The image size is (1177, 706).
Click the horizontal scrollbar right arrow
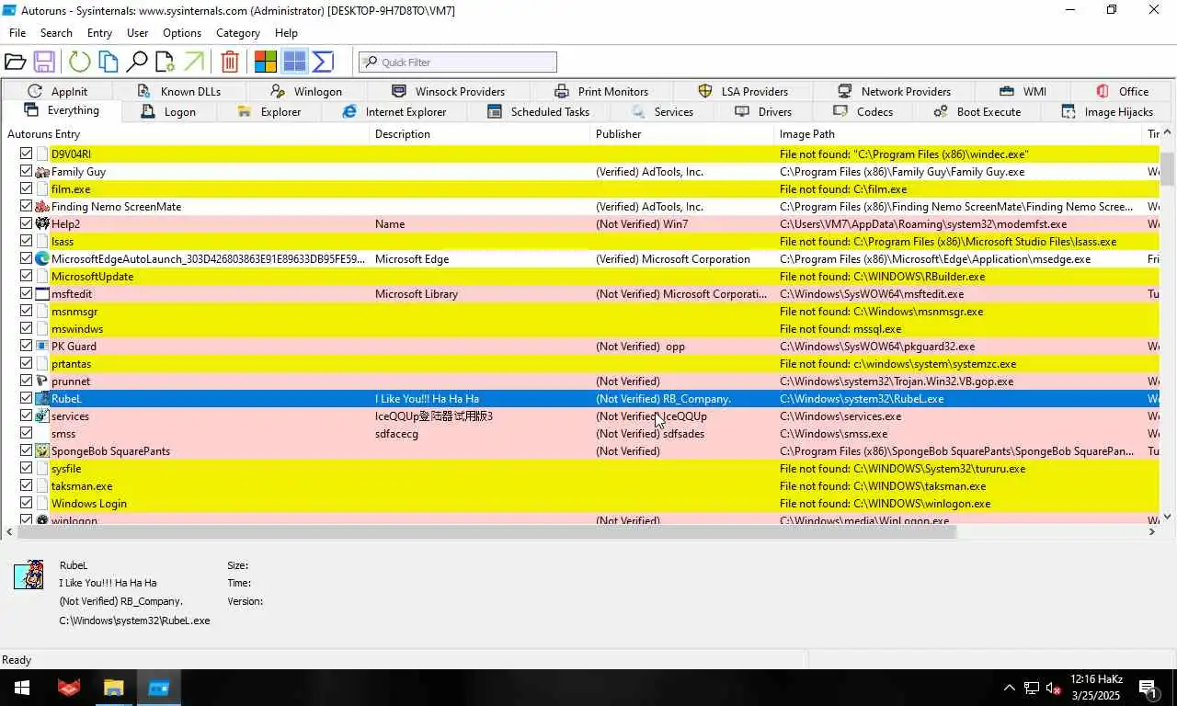[x=1152, y=531]
